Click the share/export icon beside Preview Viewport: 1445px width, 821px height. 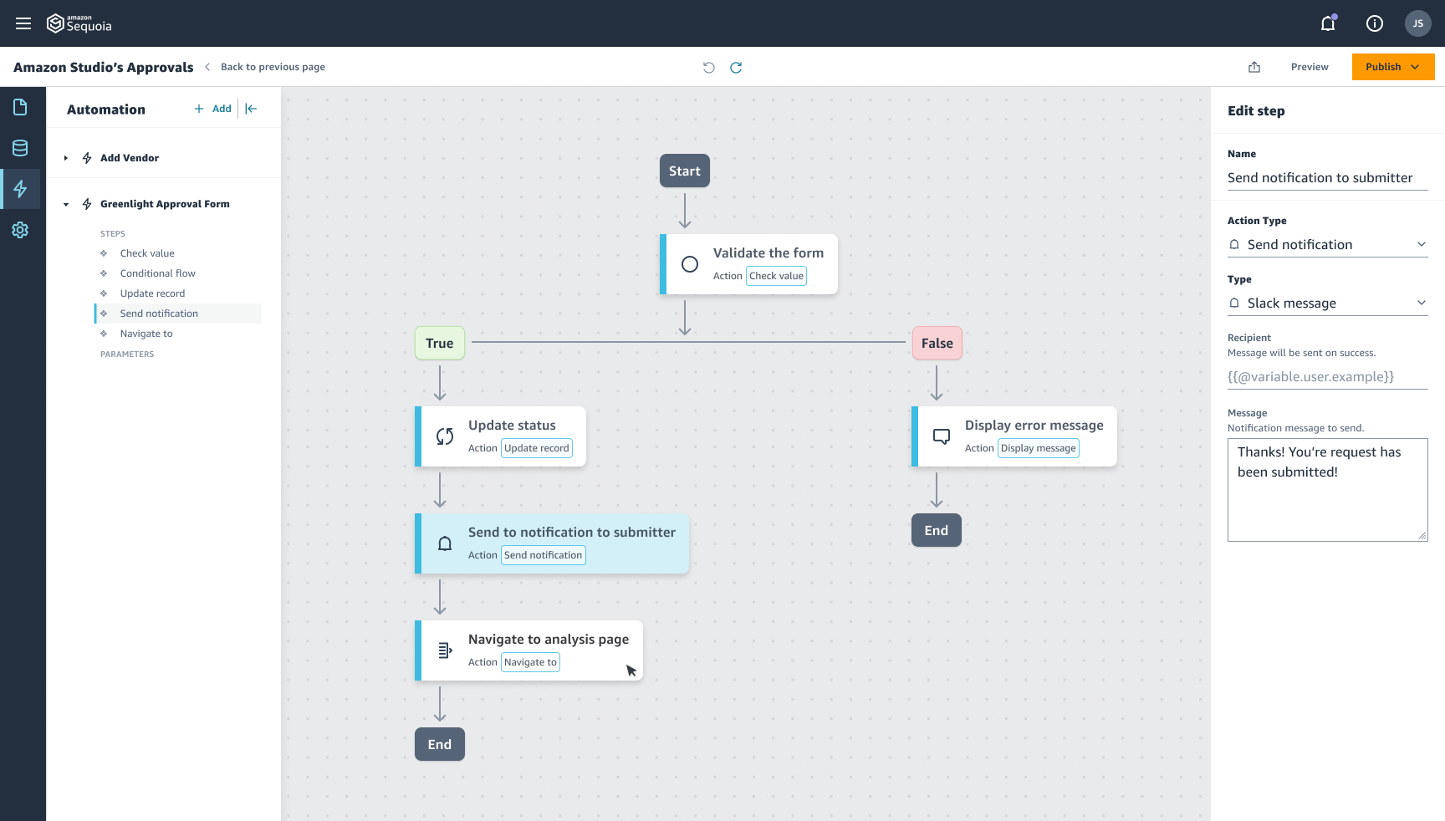click(1254, 67)
